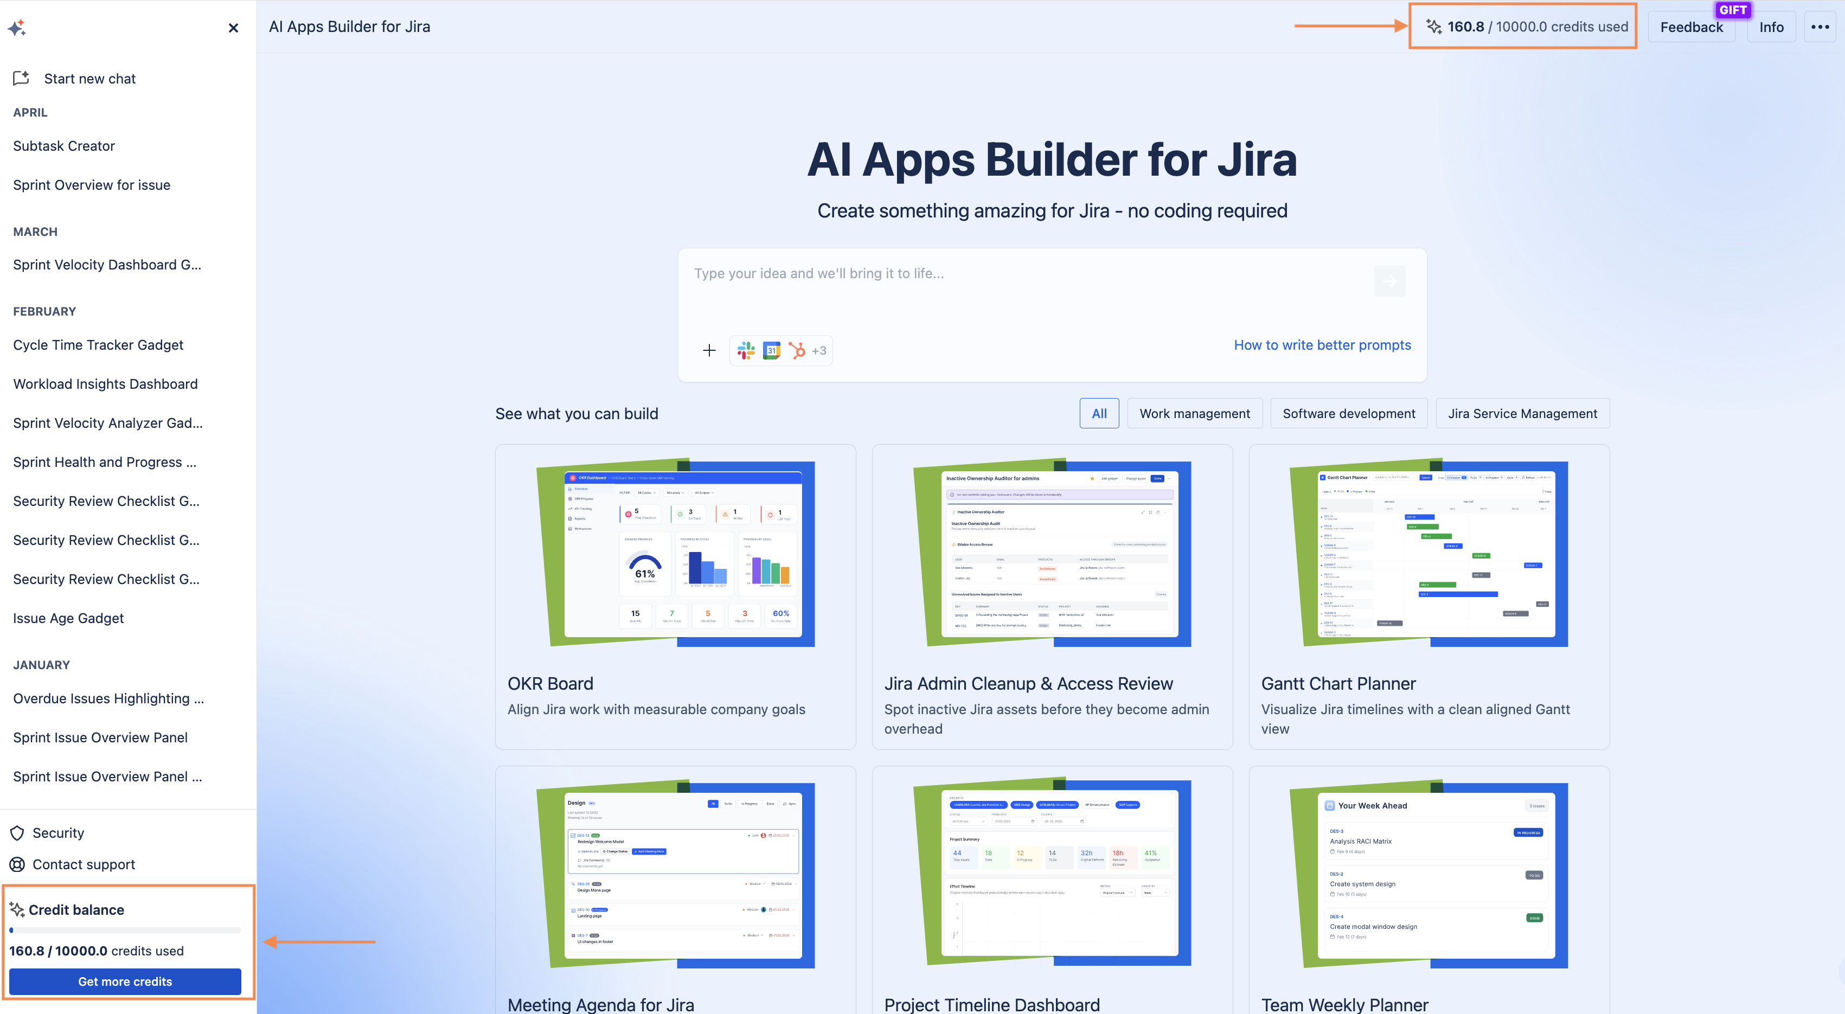Open the Overdue Issues Highlighting chat
Viewport: 1845px width, 1014px height.
[x=108, y=698]
